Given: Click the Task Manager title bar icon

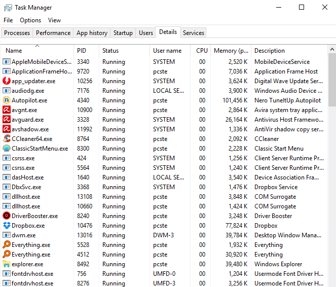Looking at the screenshot, I should (7, 8).
